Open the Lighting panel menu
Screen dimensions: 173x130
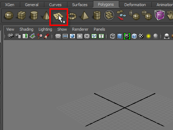[45, 29]
